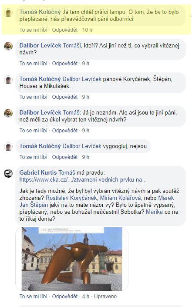Open Gabriel Kurtis's profile picture

pos(8,173)
